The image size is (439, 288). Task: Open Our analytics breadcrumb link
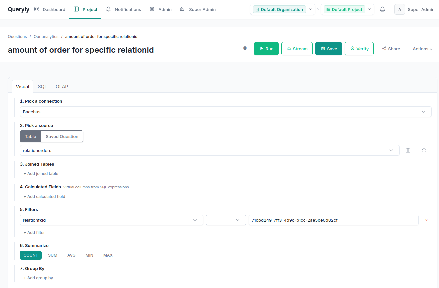point(46,36)
